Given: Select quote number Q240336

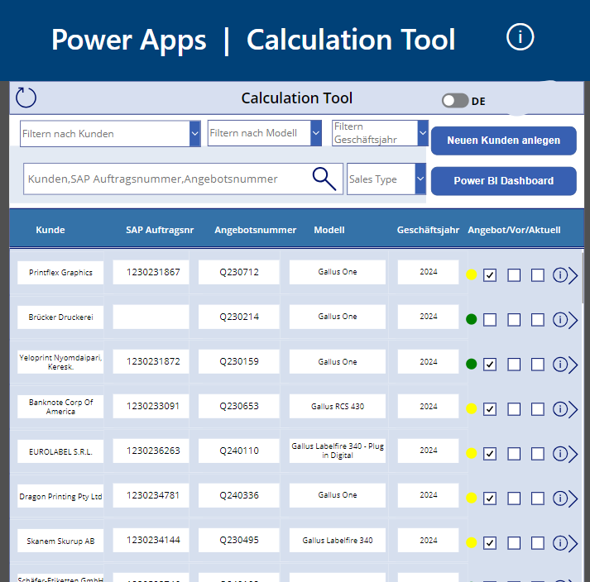Looking at the screenshot, I should (239, 495).
